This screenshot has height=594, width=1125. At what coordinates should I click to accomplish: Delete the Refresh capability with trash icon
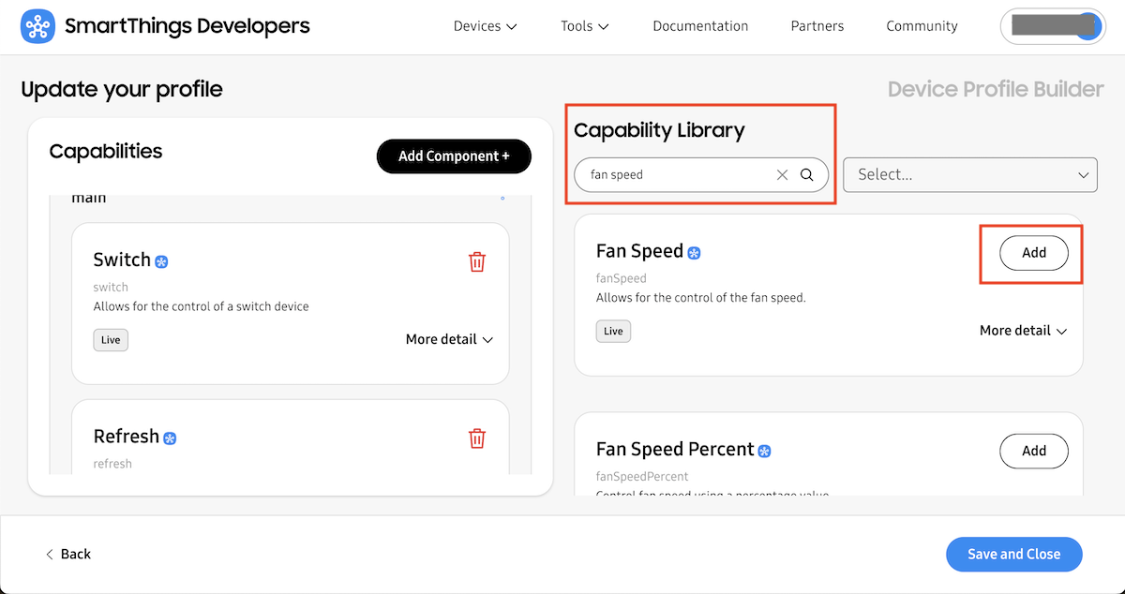(x=477, y=438)
